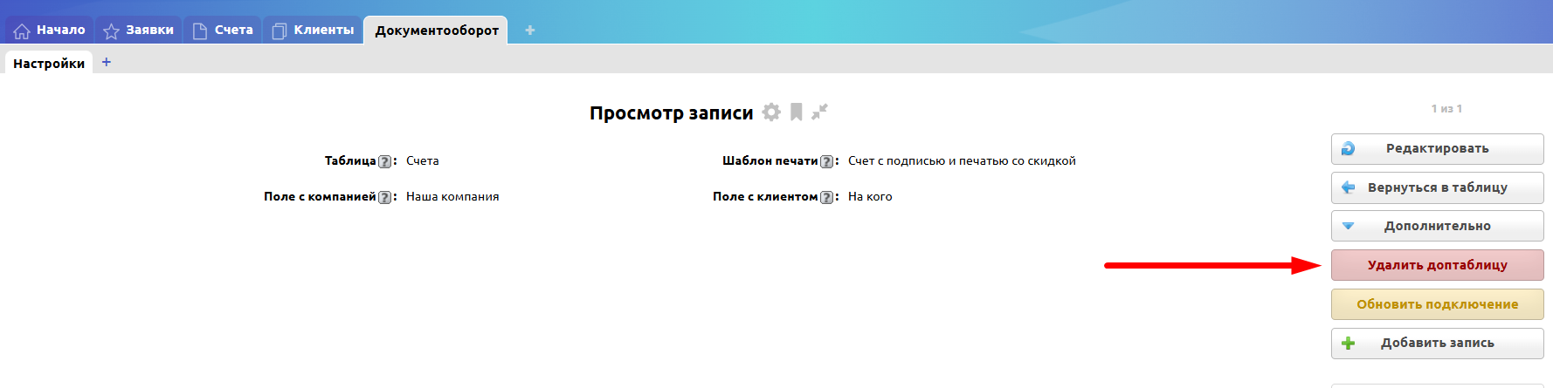
Task: Open the Клиенты tab
Action: (x=313, y=31)
